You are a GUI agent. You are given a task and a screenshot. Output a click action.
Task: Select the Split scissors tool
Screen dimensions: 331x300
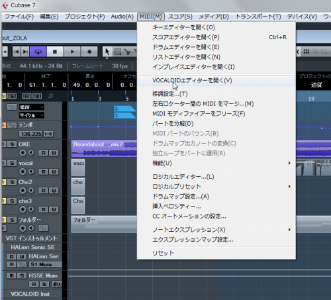coord(127,52)
